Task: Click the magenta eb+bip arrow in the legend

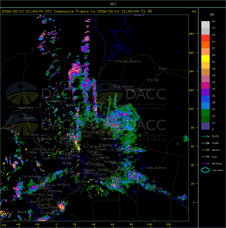Action: click(205, 164)
